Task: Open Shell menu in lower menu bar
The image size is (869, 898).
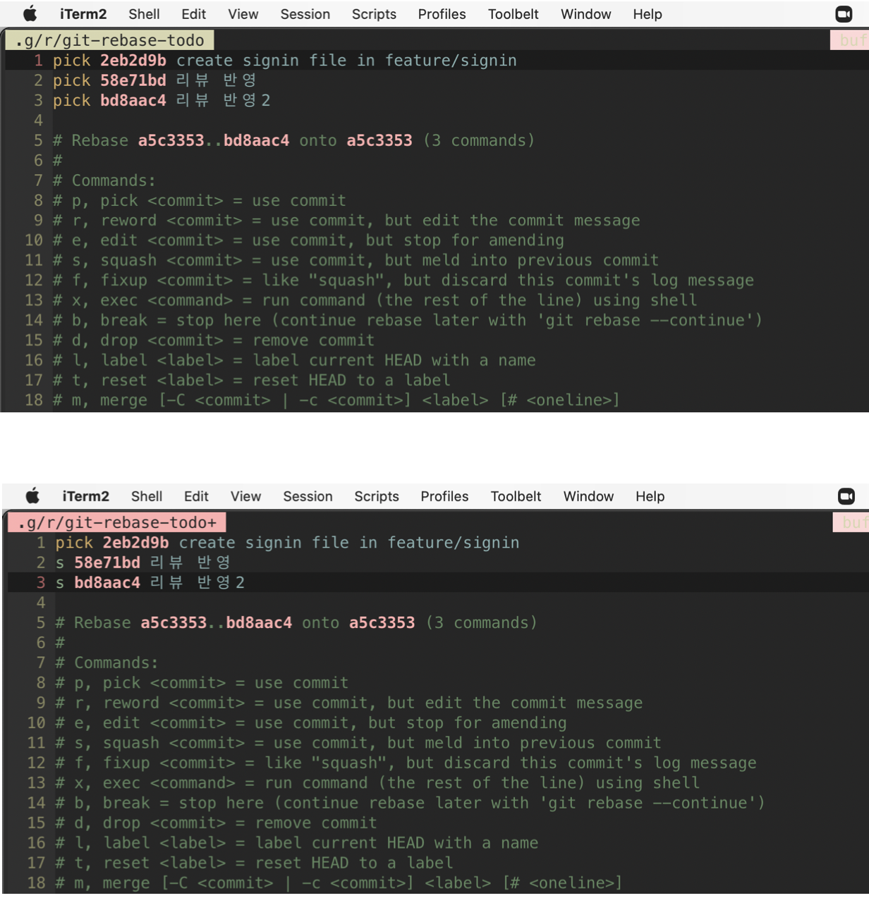Action: click(x=147, y=496)
